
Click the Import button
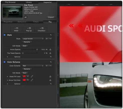[51, 17]
